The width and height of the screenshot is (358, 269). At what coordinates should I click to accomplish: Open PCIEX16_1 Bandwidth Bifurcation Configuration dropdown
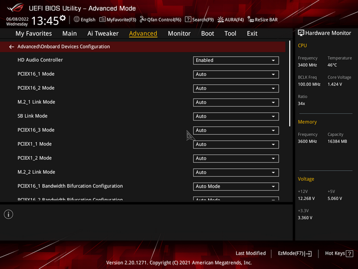click(x=236, y=187)
